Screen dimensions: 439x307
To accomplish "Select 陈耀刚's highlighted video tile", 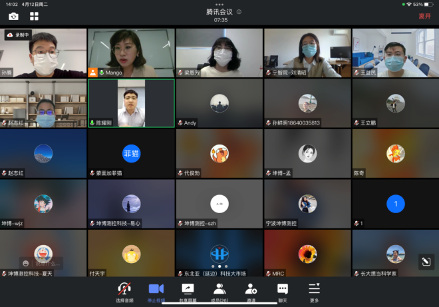I will click(131, 103).
